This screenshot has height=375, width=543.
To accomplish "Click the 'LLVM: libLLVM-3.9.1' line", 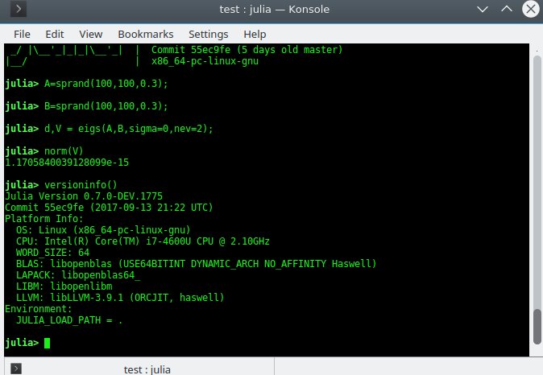I will [120, 298].
